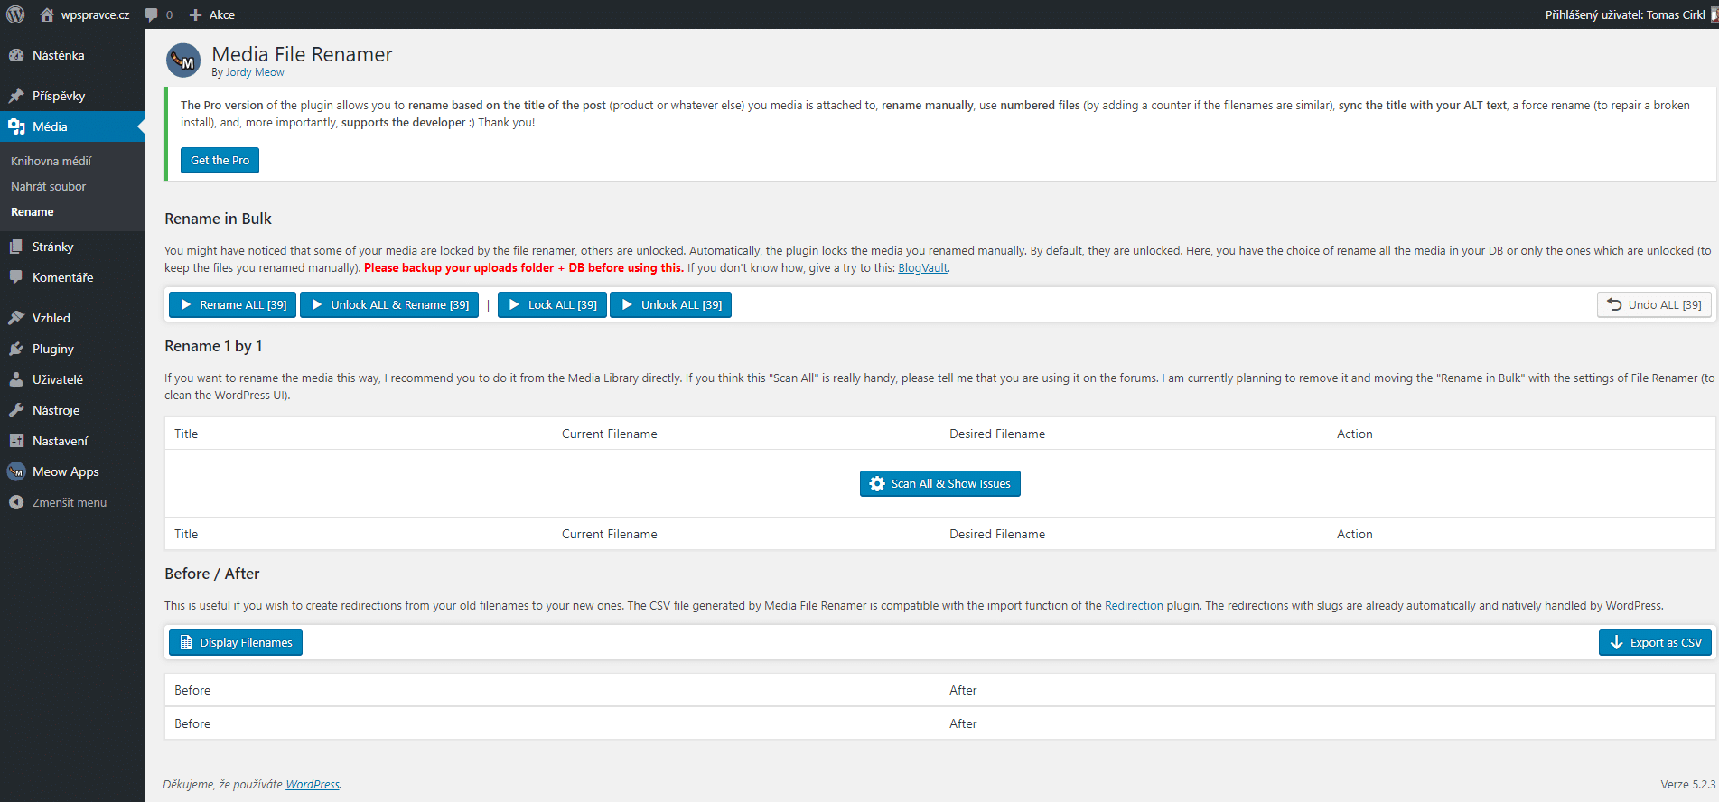Click the upper Current Filename column header
Screen dimensions: 1719x802
click(610, 434)
